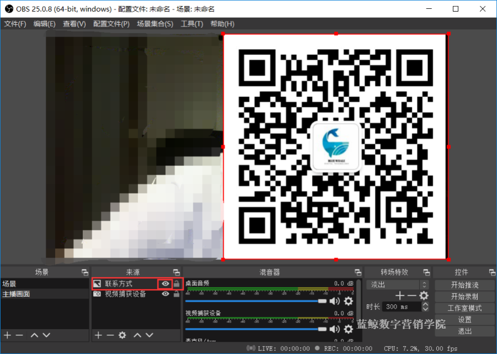Open 桌面音频 mixer settings gear
The height and width of the screenshot is (354, 497).
[348, 301]
